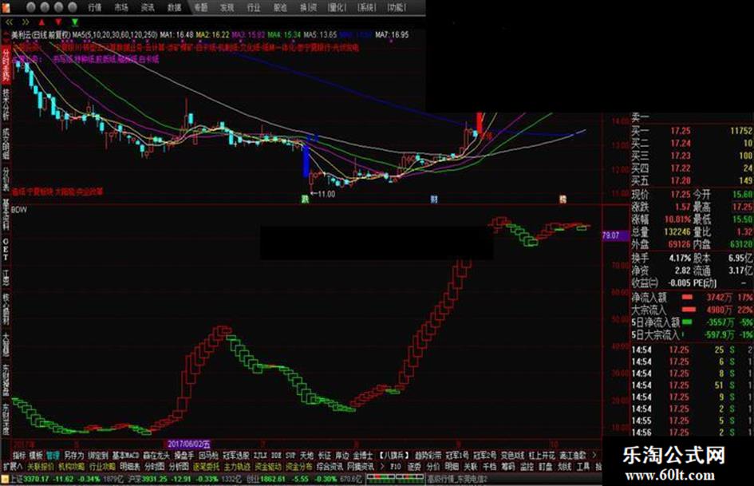Select 基本资料 in the left sidebar
This screenshot has height=486, width=754.
pyautogui.click(x=6, y=215)
